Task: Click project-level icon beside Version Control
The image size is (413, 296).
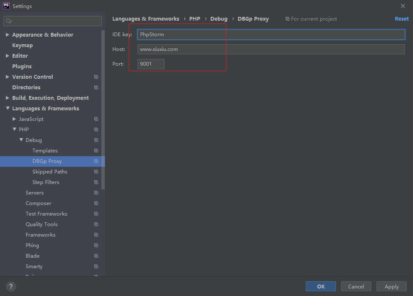Action: click(x=96, y=77)
